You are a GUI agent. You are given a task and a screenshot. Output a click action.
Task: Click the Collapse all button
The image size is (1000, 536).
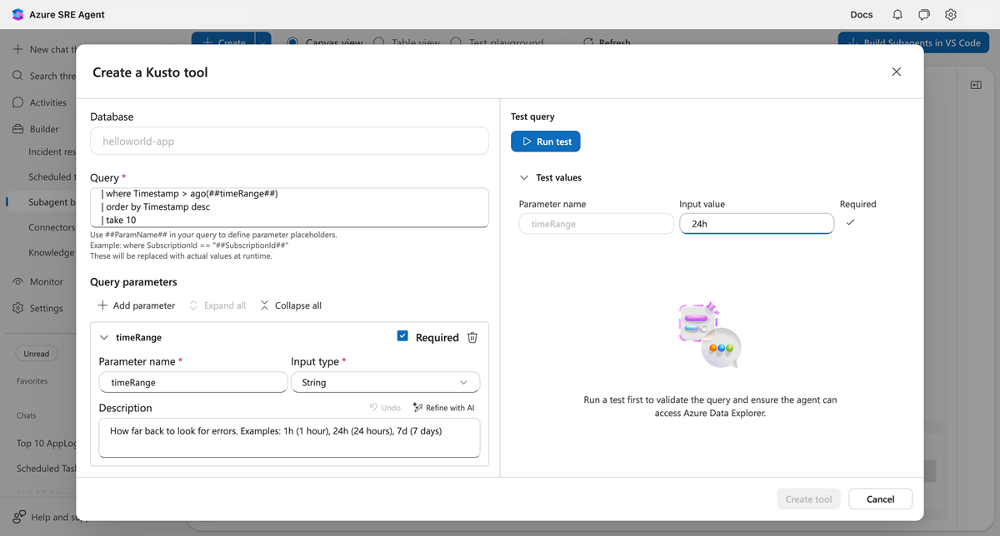tap(291, 305)
